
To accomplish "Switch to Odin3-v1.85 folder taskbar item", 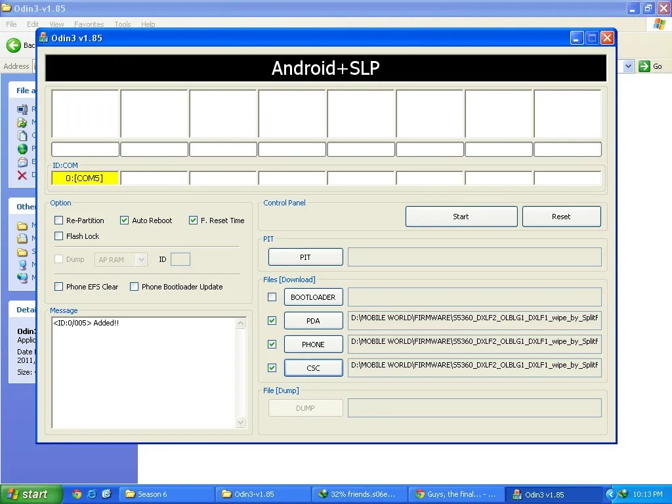I will (x=262, y=494).
